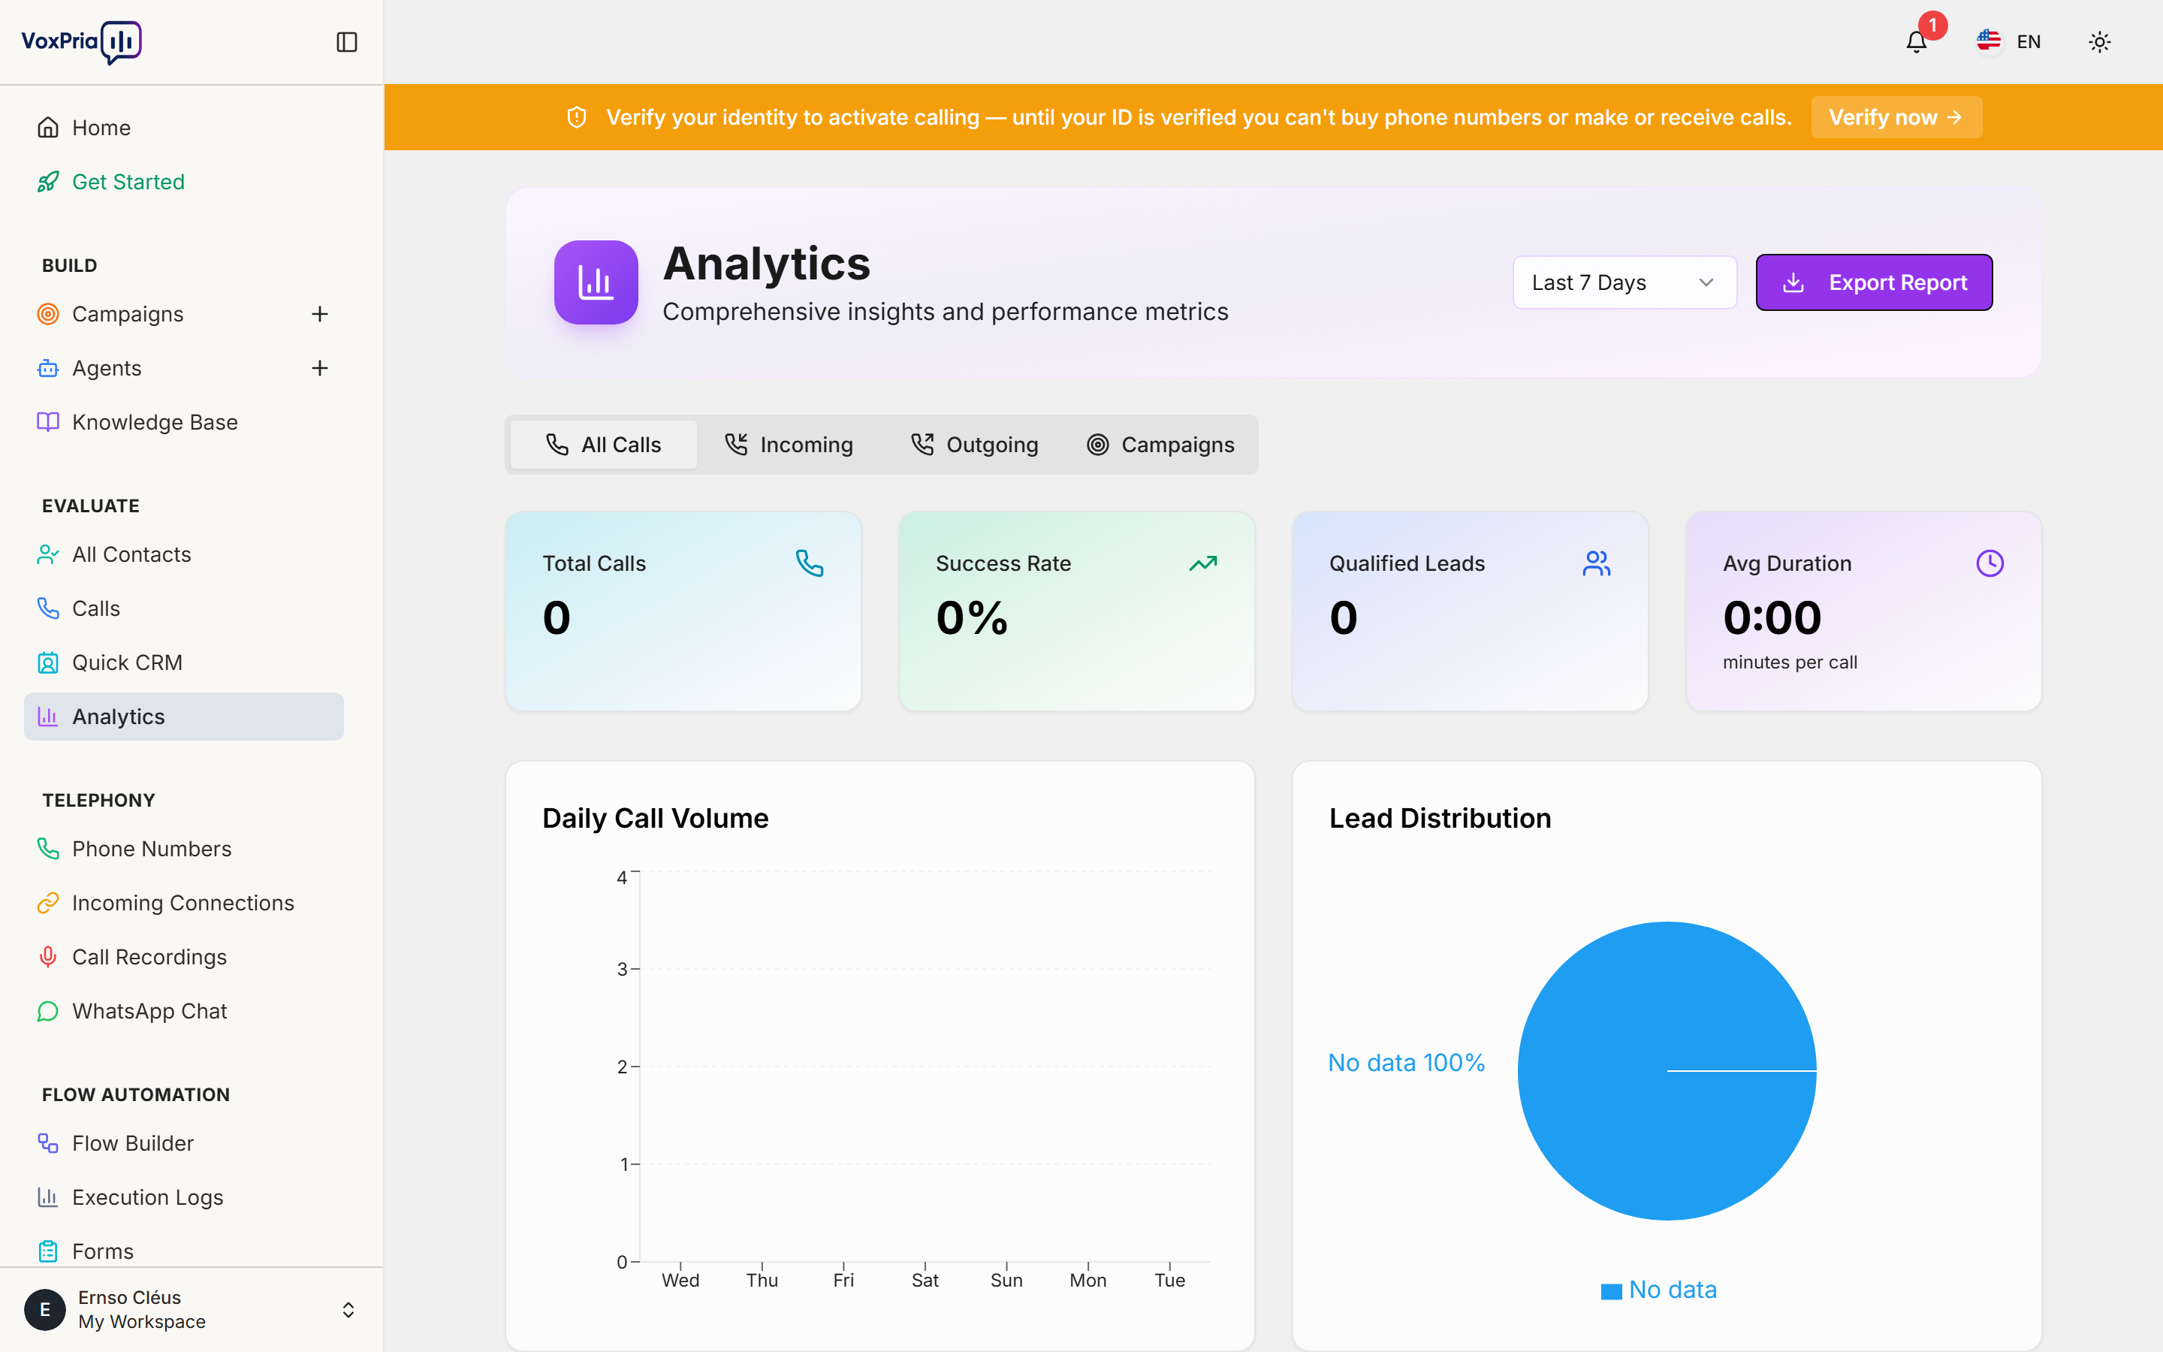Click the Qualified Leads people icon
2163x1352 pixels.
pyautogui.click(x=1596, y=563)
